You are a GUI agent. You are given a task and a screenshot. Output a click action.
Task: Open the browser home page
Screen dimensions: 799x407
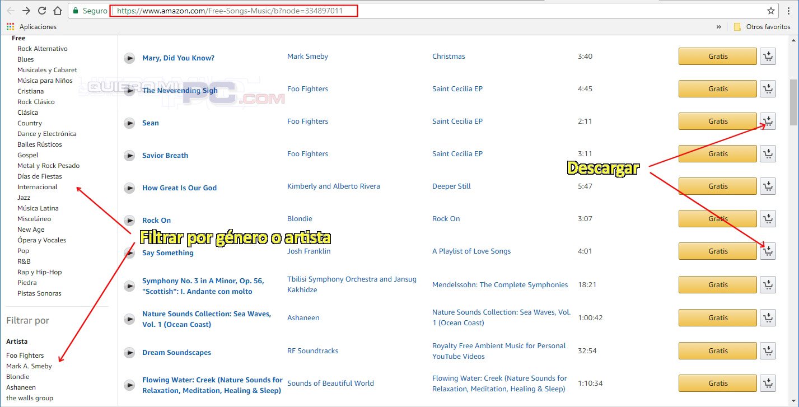(x=58, y=11)
